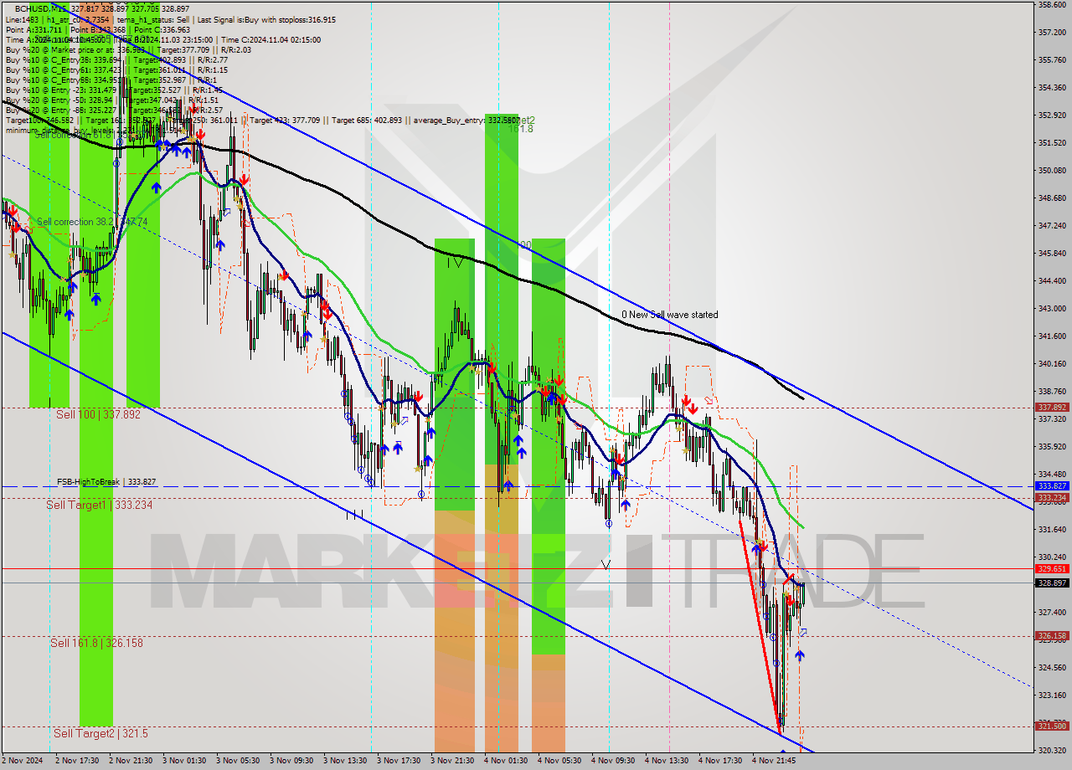The image size is (1072, 770).
Task: Click the '3 Nov 09:30' time axis label
Action: [x=292, y=761]
